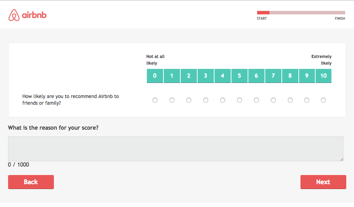The height and width of the screenshot is (207, 354).
Task: Click the text area resize handle
Action: (342, 160)
